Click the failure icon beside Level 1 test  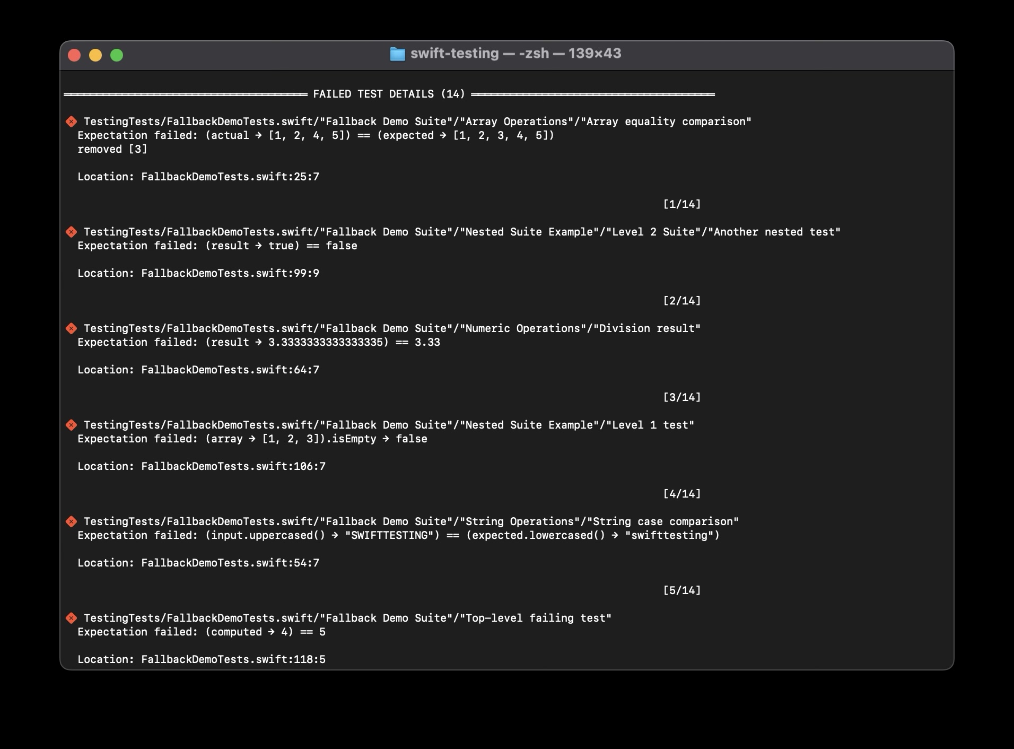coord(71,425)
